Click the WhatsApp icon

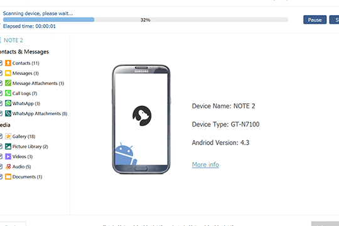point(8,103)
